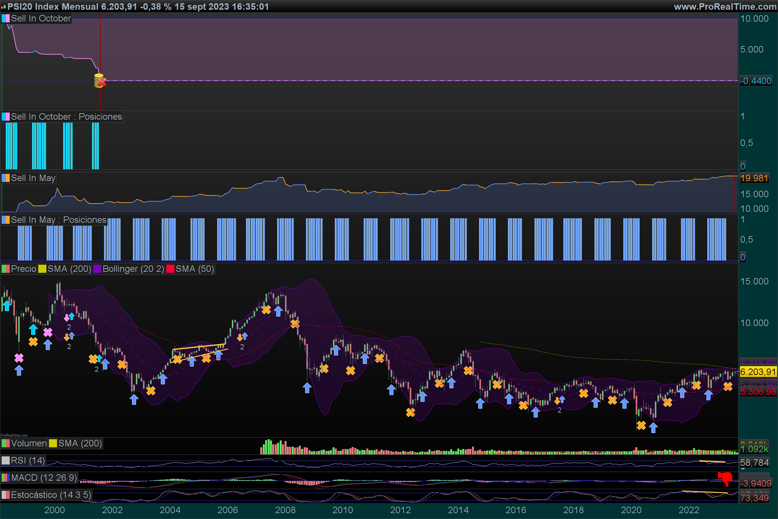778x519 pixels.
Task: Click the red X beside the coin stack
Action: pyautogui.click(x=102, y=82)
